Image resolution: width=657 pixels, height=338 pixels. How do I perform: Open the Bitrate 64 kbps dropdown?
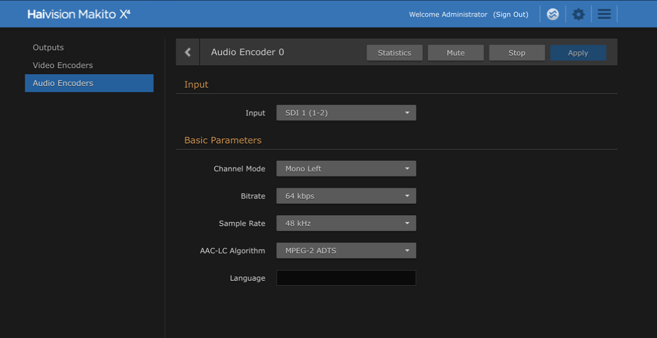[346, 196]
